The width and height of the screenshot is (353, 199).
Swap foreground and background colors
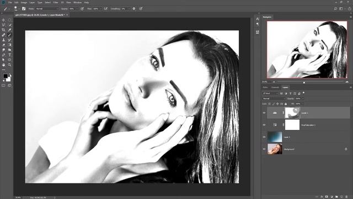10,75
